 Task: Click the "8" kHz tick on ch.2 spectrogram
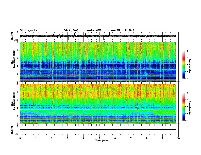coord(18,92)
